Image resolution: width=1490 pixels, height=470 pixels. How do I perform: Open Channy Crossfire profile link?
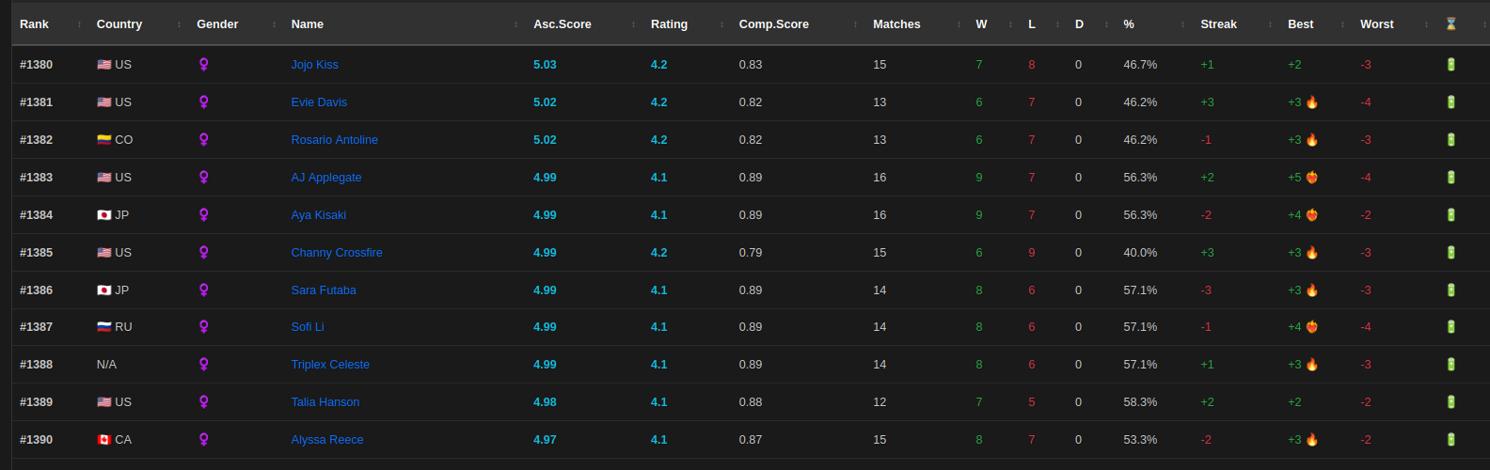337,253
